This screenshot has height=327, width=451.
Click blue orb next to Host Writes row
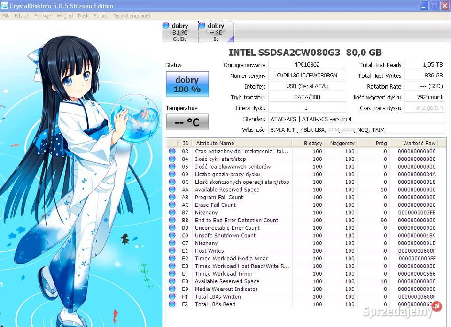(x=172, y=251)
